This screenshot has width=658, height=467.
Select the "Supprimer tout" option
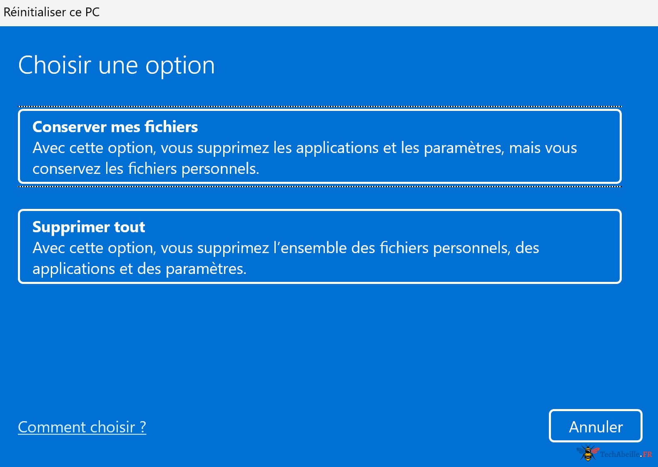coord(319,246)
